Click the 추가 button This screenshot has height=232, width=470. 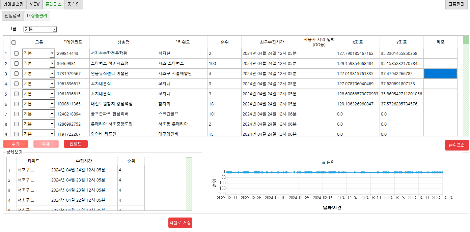(16, 144)
